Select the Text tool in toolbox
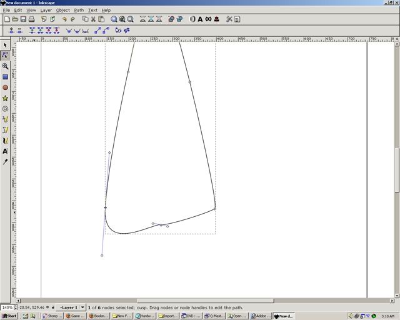Viewport: 400px width, 320px height. click(5, 151)
